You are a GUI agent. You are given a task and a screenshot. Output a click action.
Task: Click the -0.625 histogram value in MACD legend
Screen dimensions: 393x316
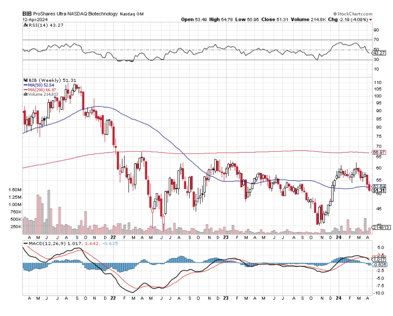[x=110, y=244]
